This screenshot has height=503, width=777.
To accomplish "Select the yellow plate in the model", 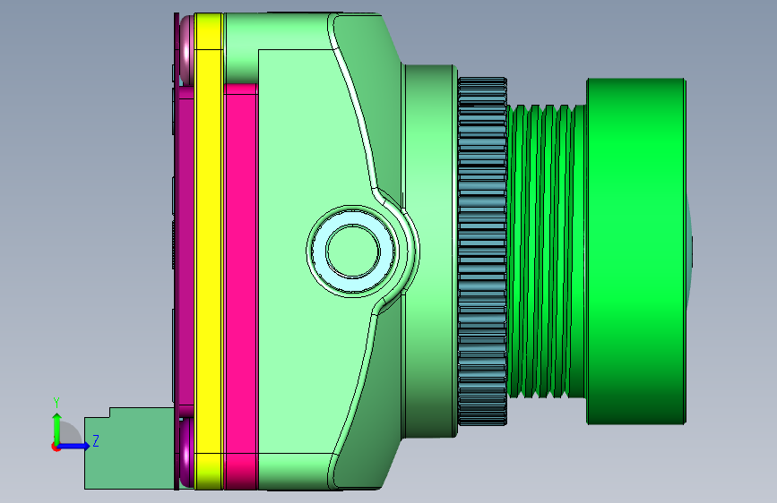I will 208,251.
